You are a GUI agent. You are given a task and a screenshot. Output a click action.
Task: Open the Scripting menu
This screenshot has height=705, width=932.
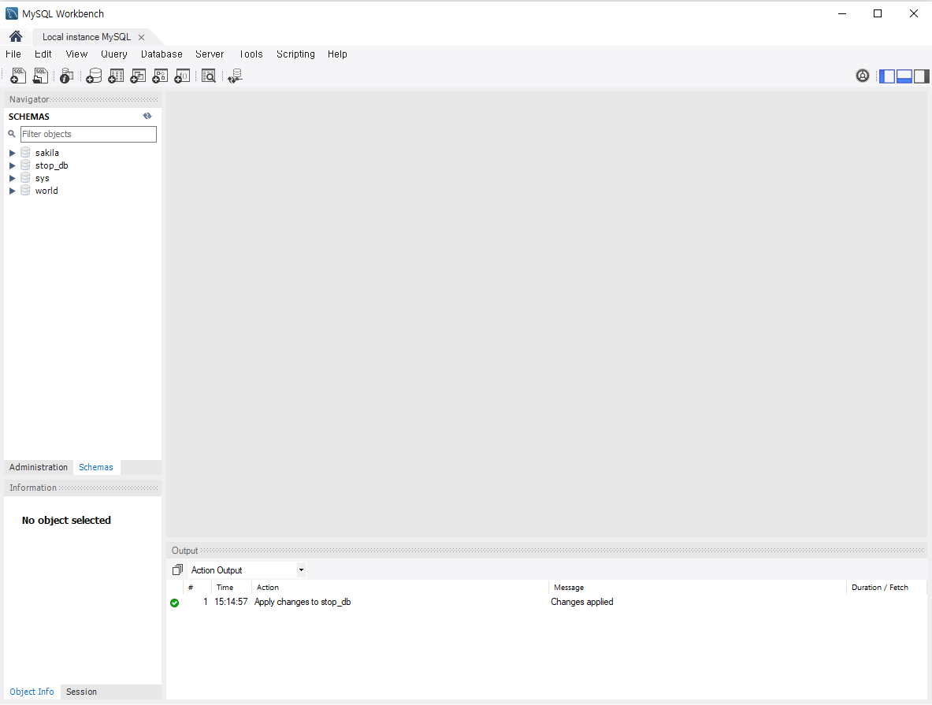pyautogui.click(x=295, y=54)
